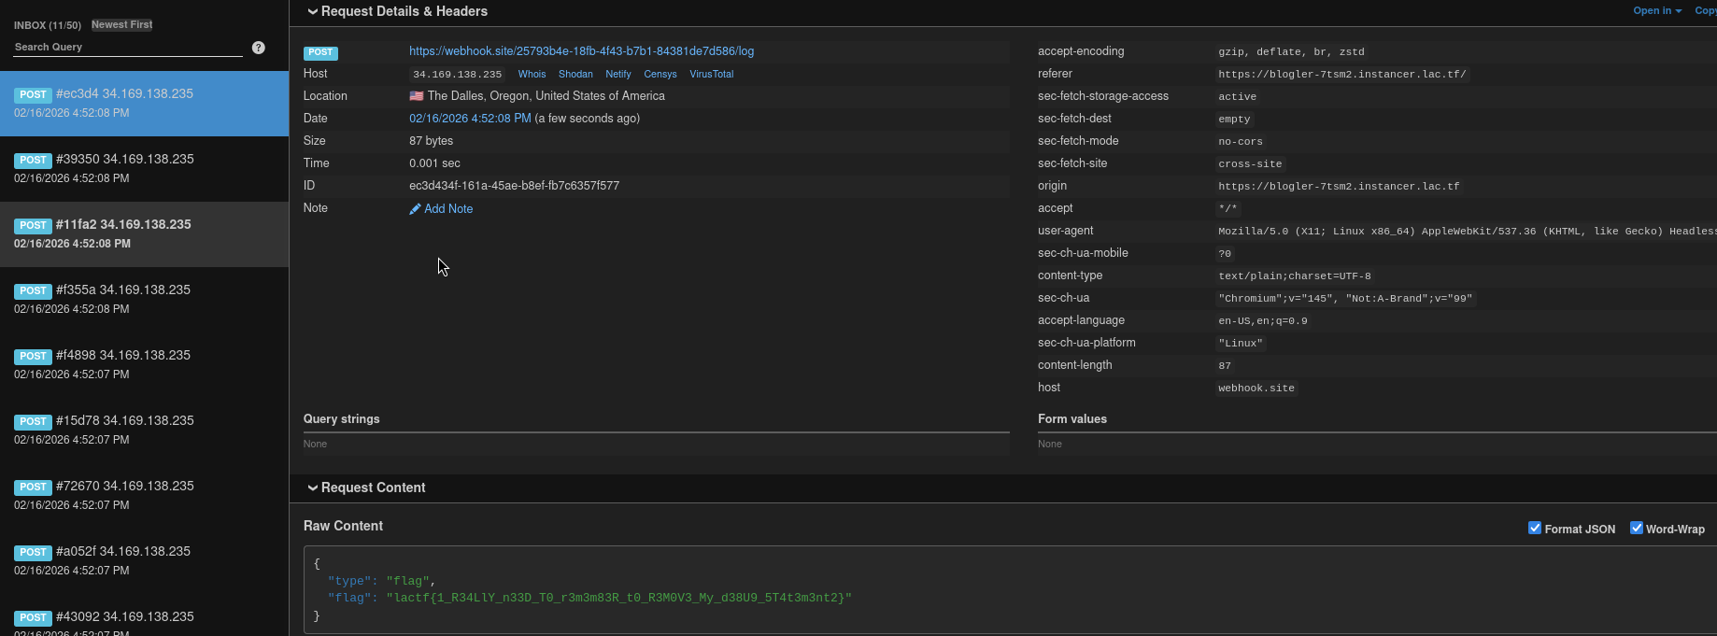Click POST badge of request #15d78
The image size is (1717, 636).
coord(33,421)
